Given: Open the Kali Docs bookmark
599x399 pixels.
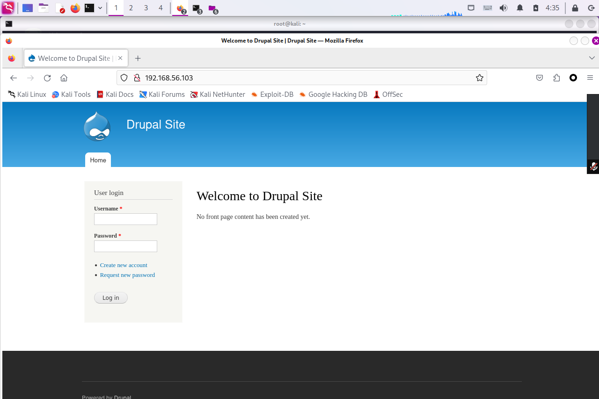Looking at the screenshot, I should (115, 94).
